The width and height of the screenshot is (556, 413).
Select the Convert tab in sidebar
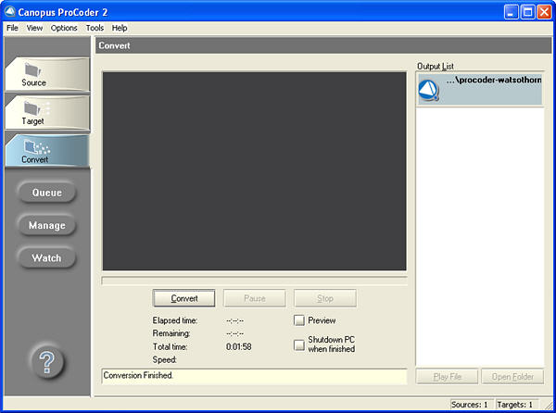coord(47,151)
